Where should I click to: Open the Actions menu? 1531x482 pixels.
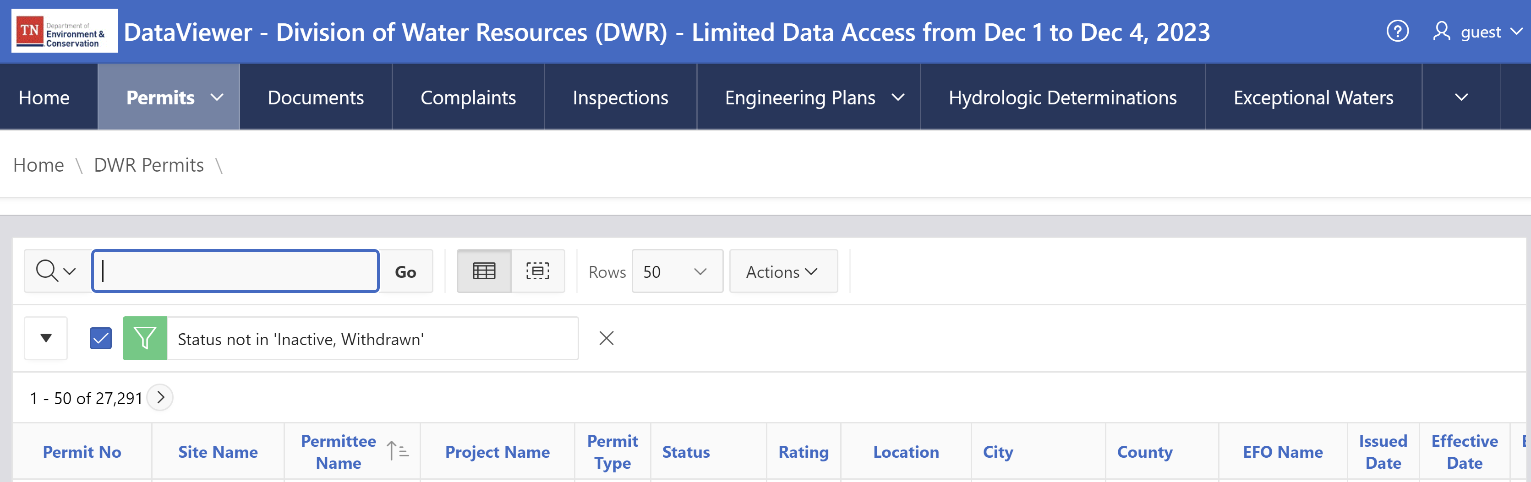[x=783, y=271]
